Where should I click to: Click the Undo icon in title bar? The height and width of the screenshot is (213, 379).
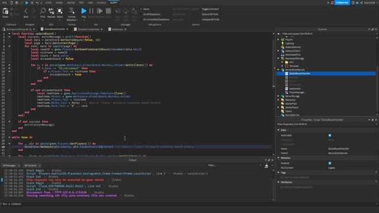click(x=37, y=2)
